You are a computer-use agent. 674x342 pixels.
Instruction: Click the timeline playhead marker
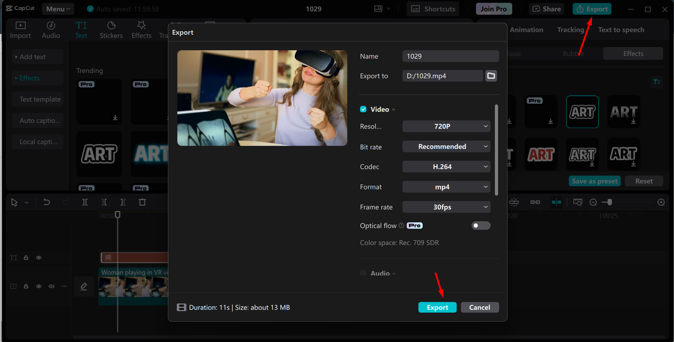(118, 214)
